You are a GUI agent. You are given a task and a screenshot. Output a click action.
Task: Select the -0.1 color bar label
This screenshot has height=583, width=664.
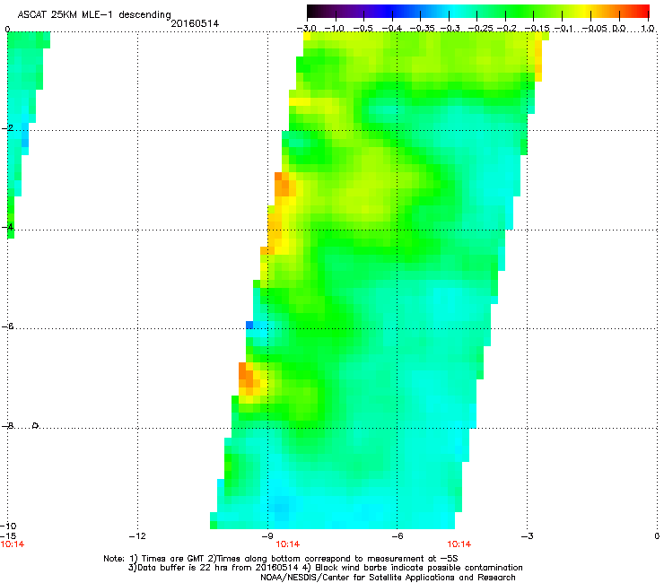[x=564, y=29]
